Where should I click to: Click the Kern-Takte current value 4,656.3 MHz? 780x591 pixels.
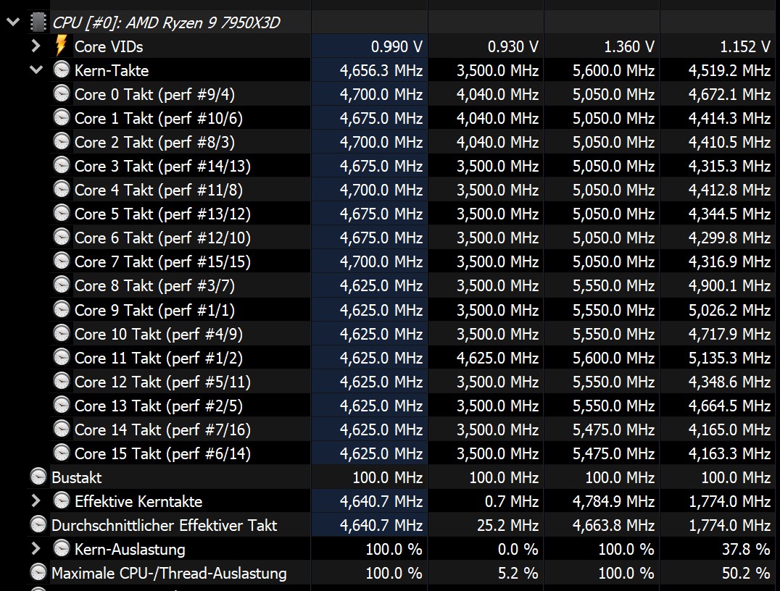coord(381,70)
